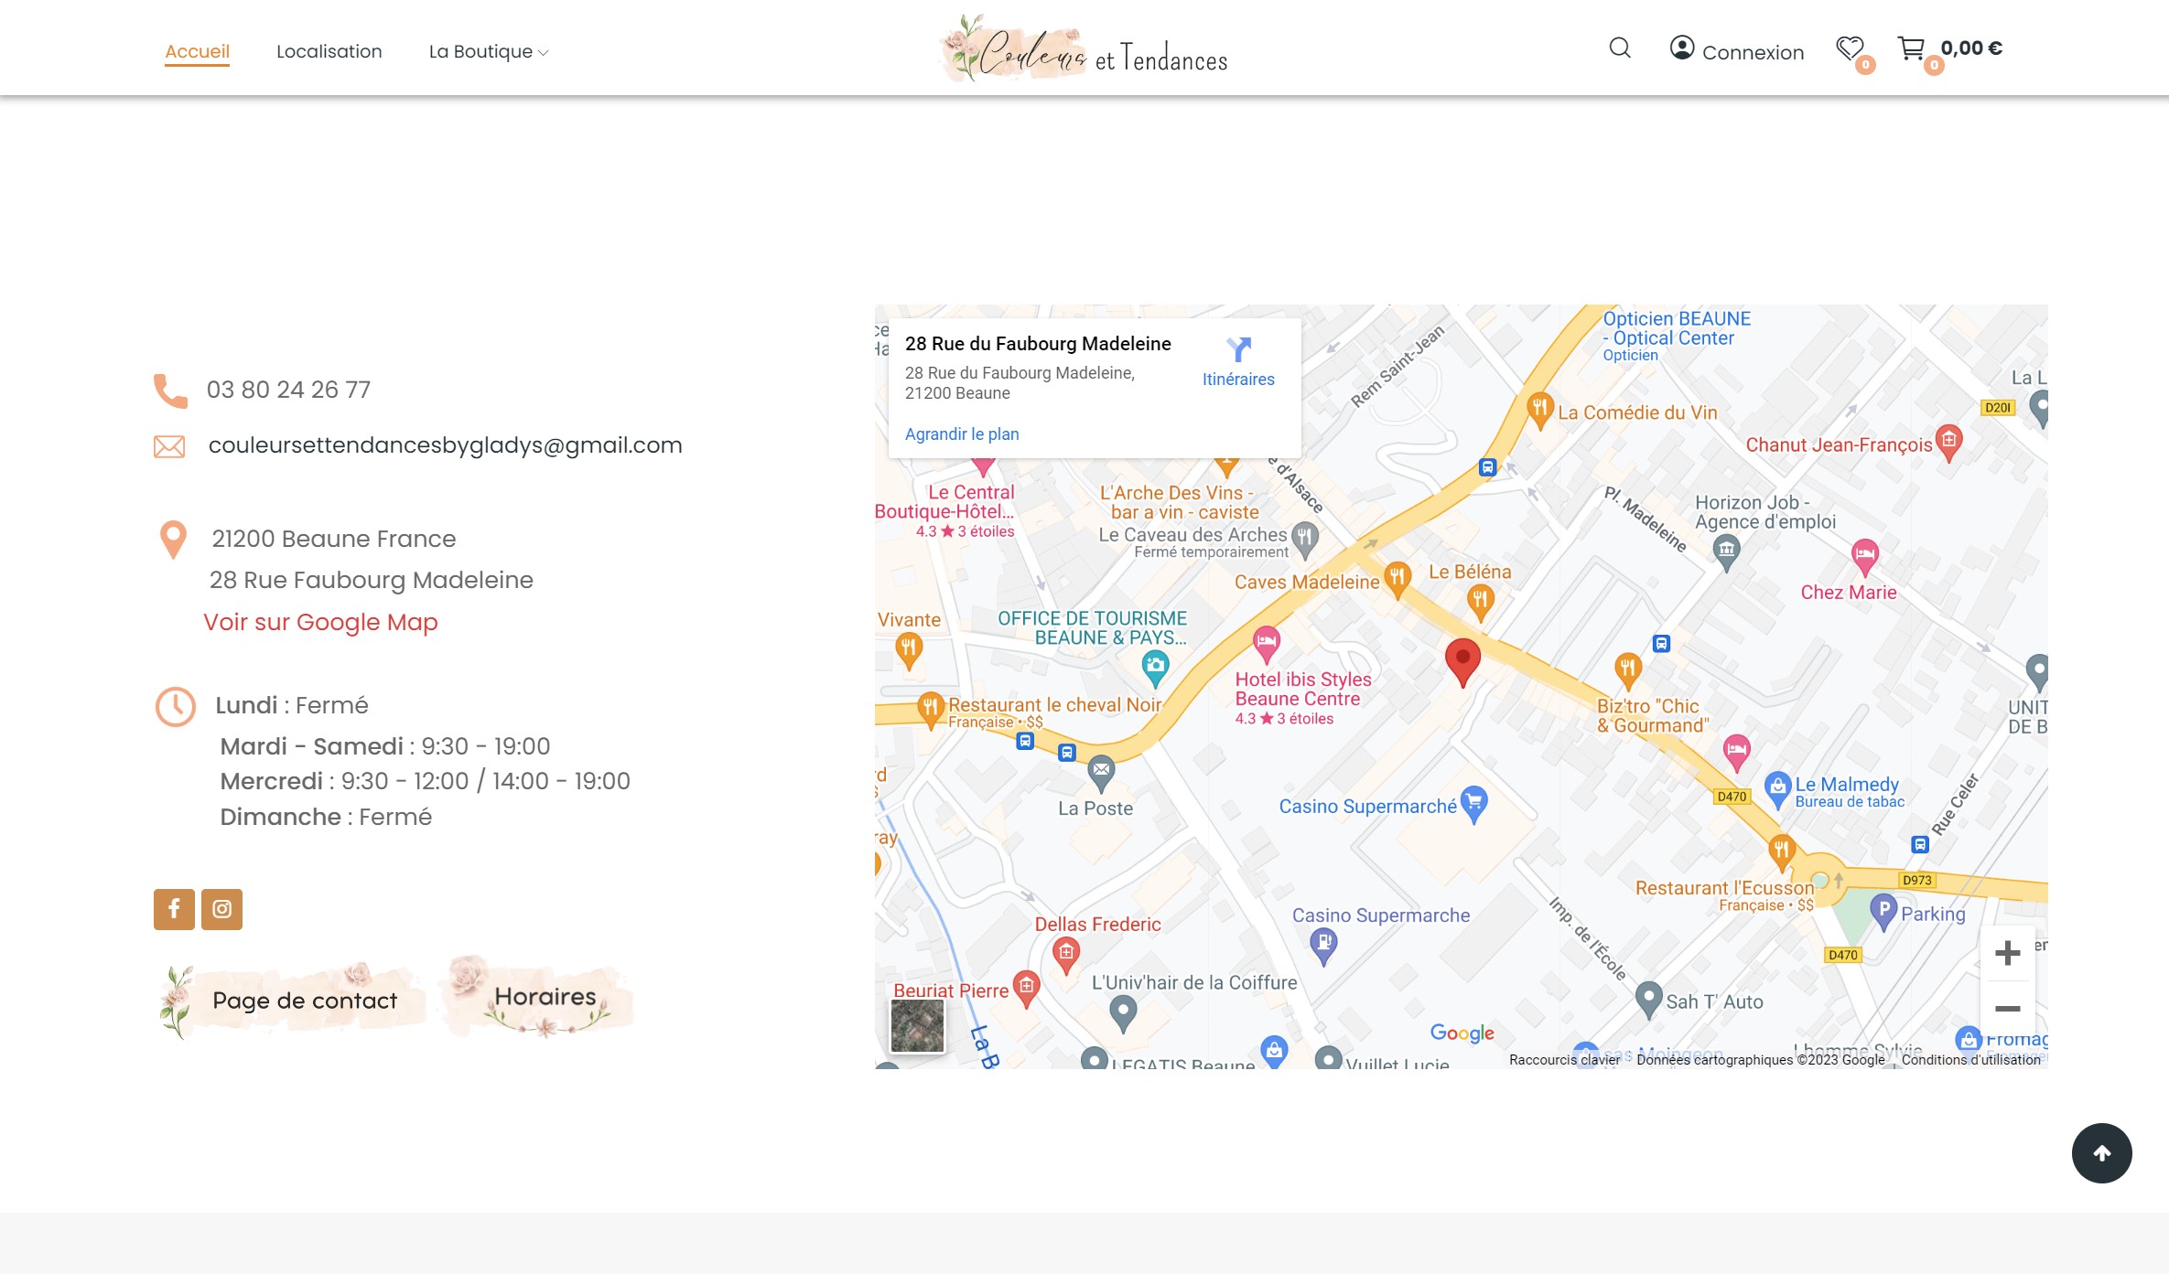The width and height of the screenshot is (2169, 1274).
Task: Zoom out on the map
Action: click(x=2007, y=1009)
